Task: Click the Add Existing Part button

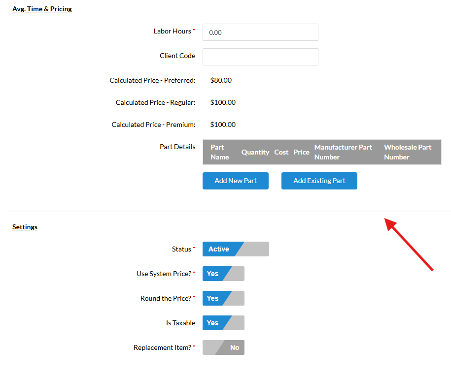Action: pyautogui.click(x=319, y=181)
